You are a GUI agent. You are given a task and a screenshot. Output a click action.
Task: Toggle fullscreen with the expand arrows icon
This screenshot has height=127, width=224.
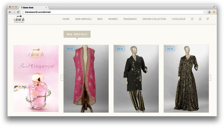click(x=214, y=7)
